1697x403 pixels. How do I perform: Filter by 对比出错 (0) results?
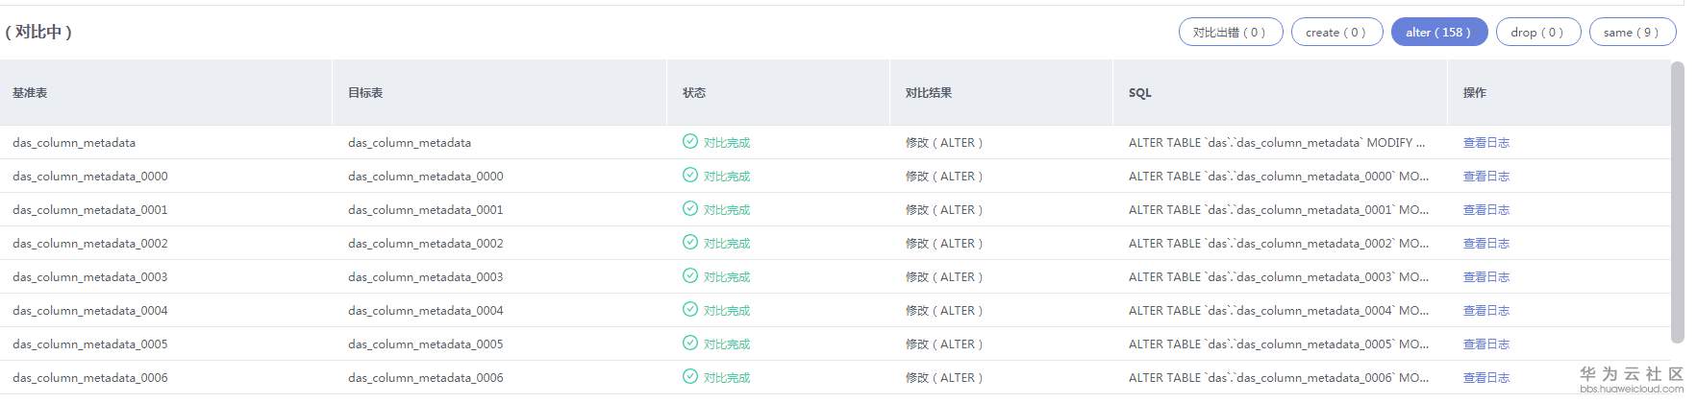1230,33
